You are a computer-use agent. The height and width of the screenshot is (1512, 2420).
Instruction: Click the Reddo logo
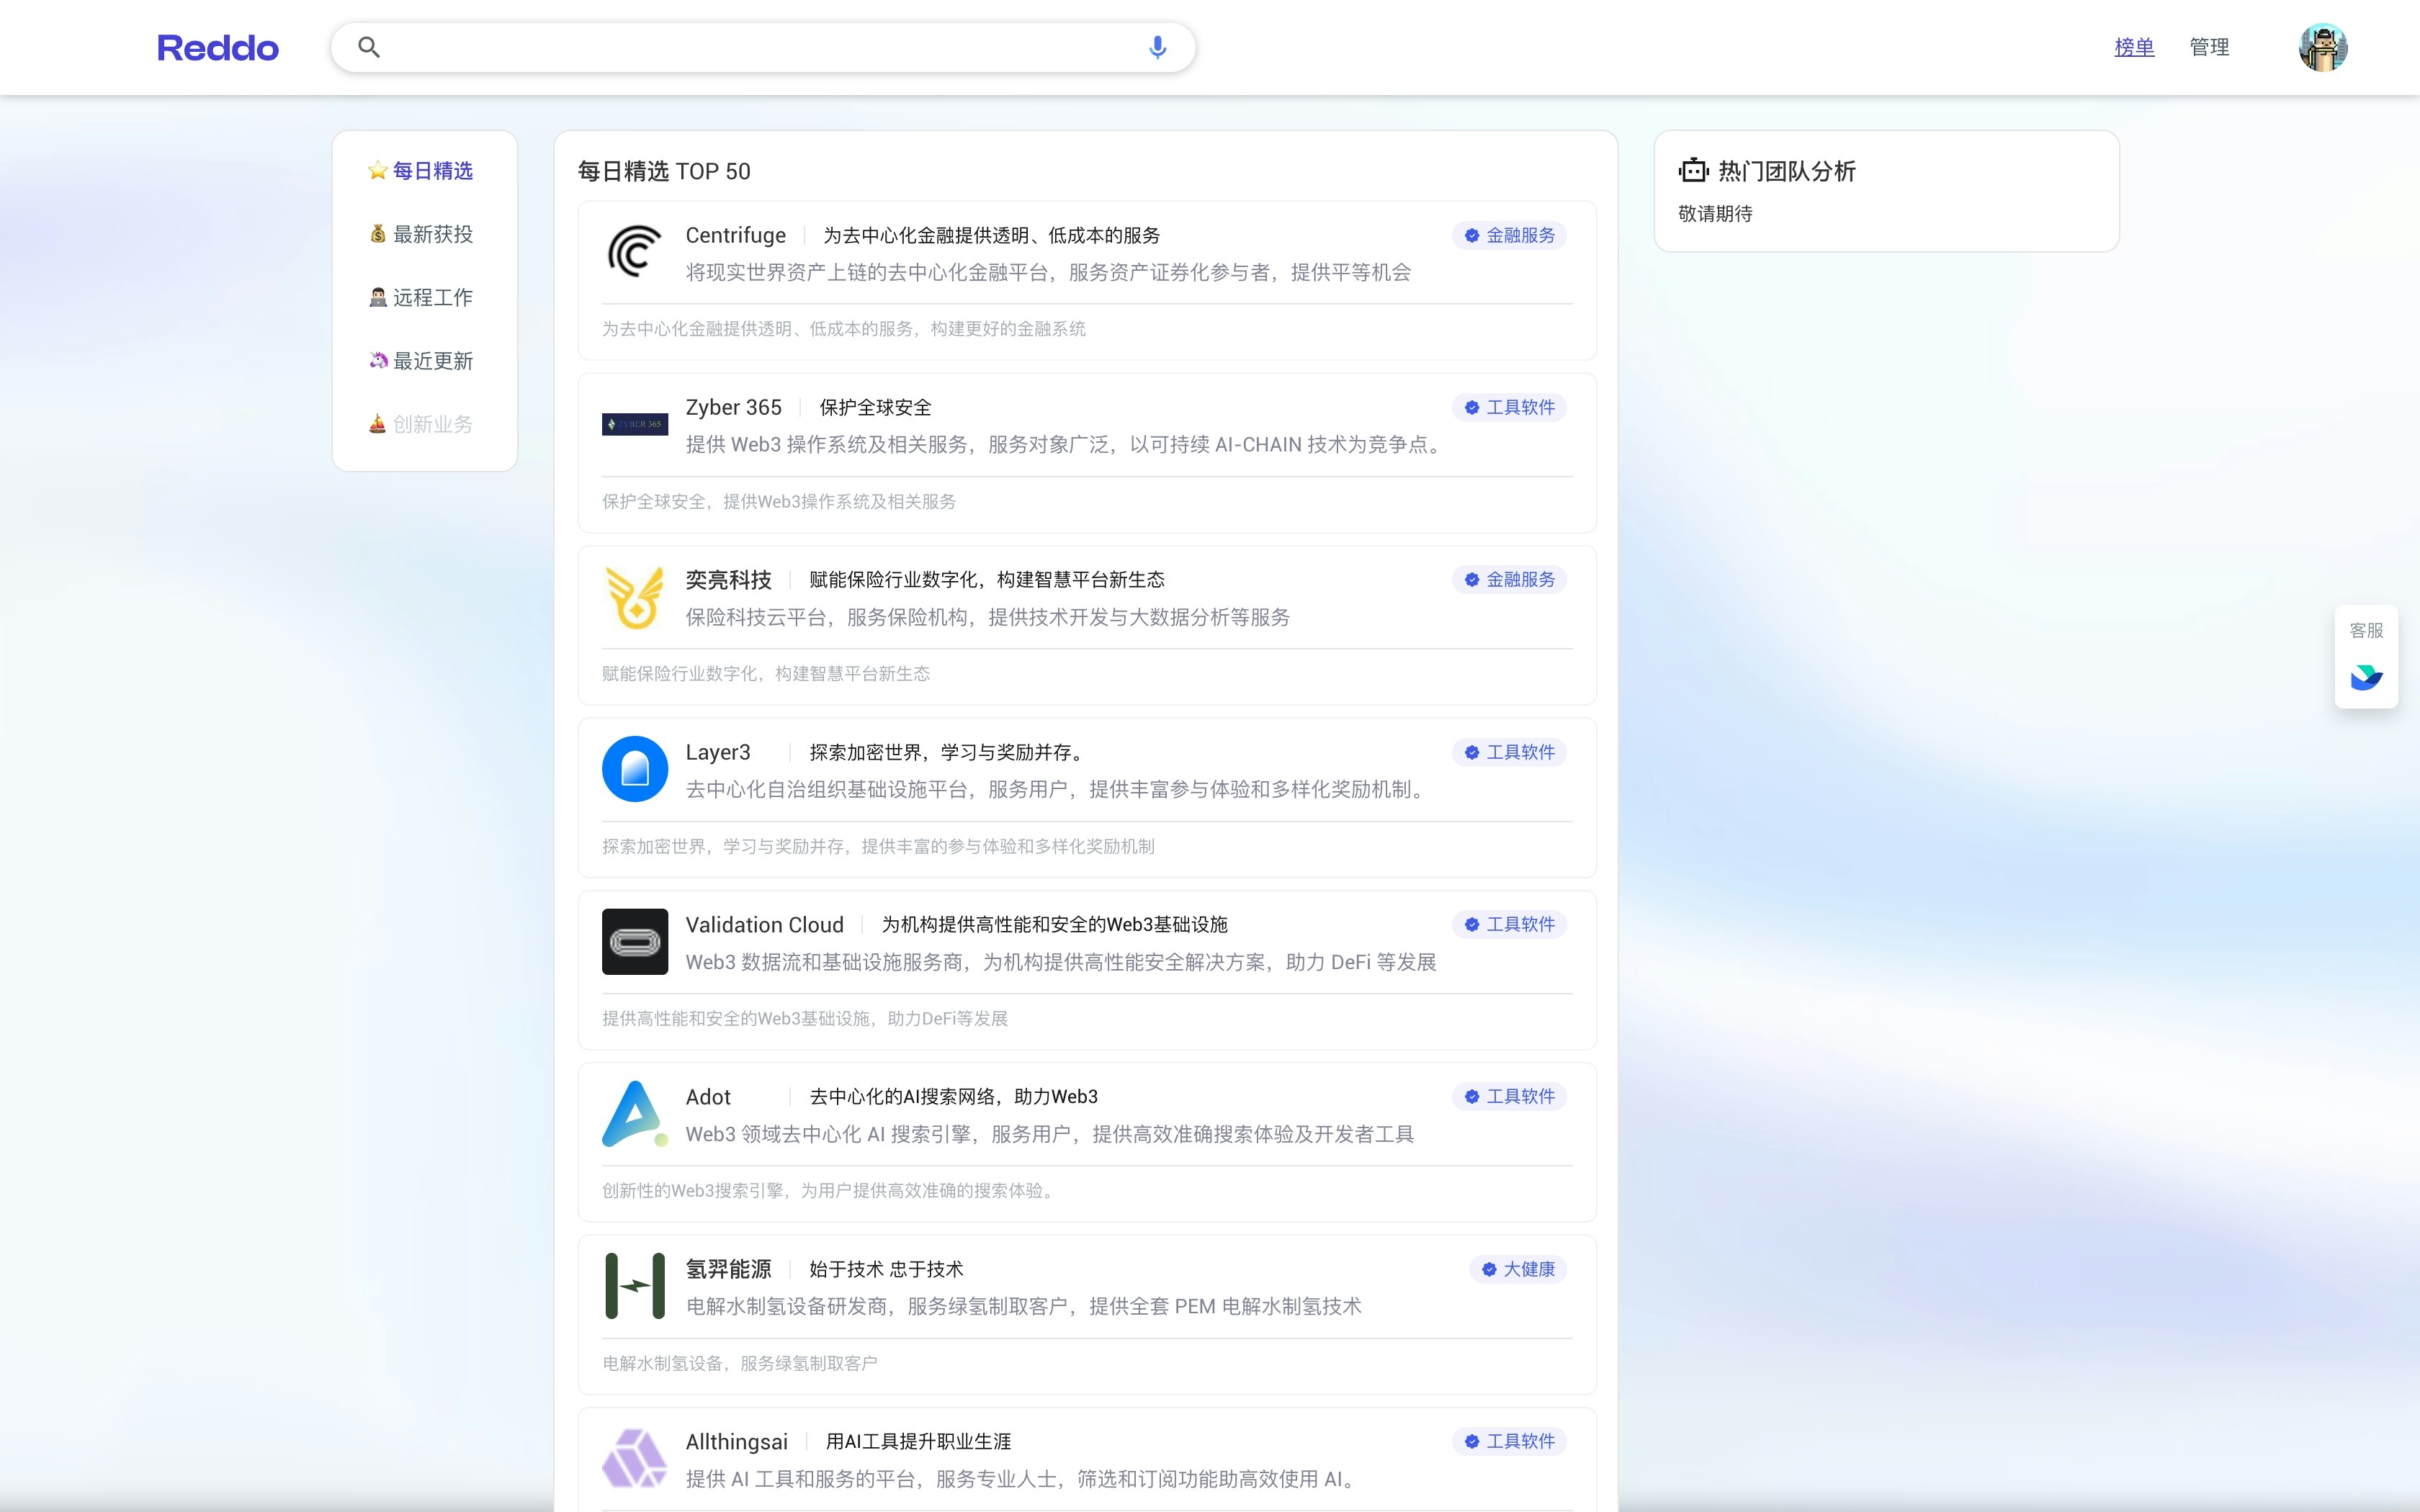(x=217, y=47)
